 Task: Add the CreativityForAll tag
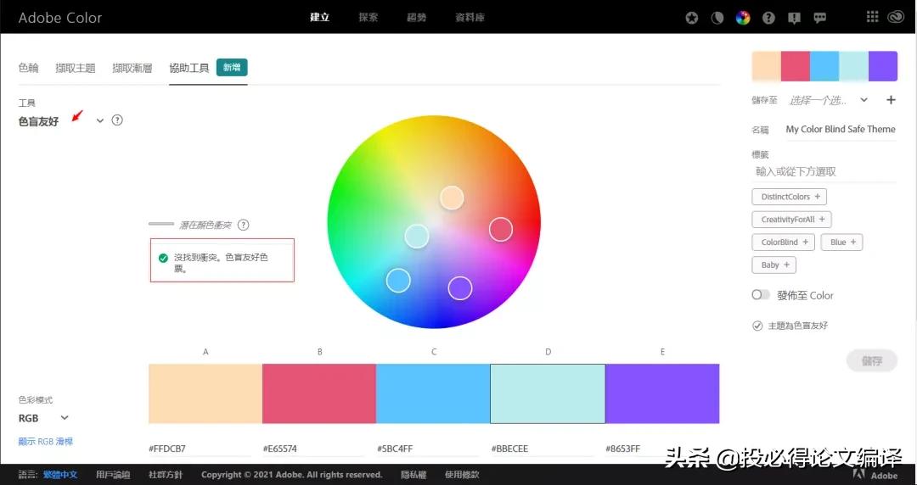[x=791, y=220]
